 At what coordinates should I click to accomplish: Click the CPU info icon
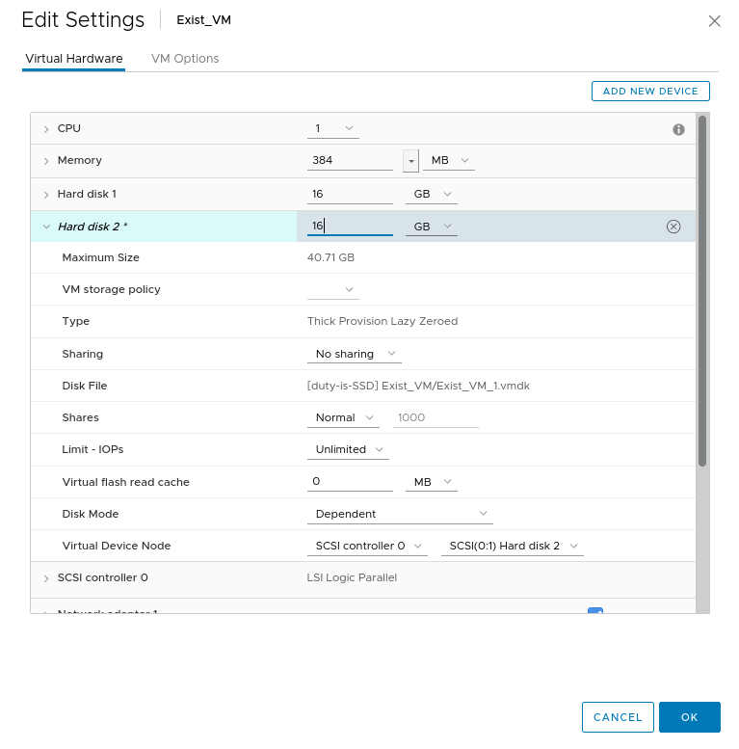pyautogui.click(x=678, y=129)
